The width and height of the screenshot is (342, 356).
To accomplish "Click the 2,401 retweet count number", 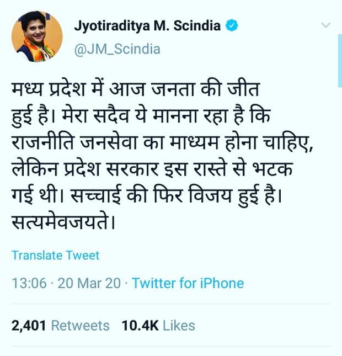I will 29,326.
